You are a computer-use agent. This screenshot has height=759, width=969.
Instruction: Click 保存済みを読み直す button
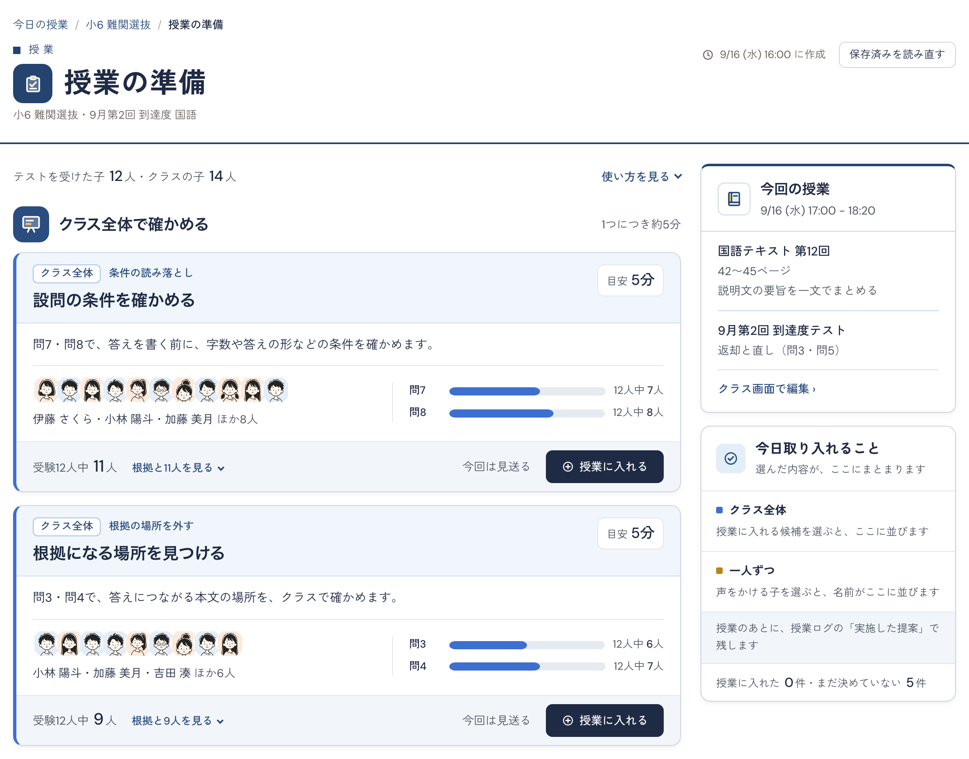(897, 55)
